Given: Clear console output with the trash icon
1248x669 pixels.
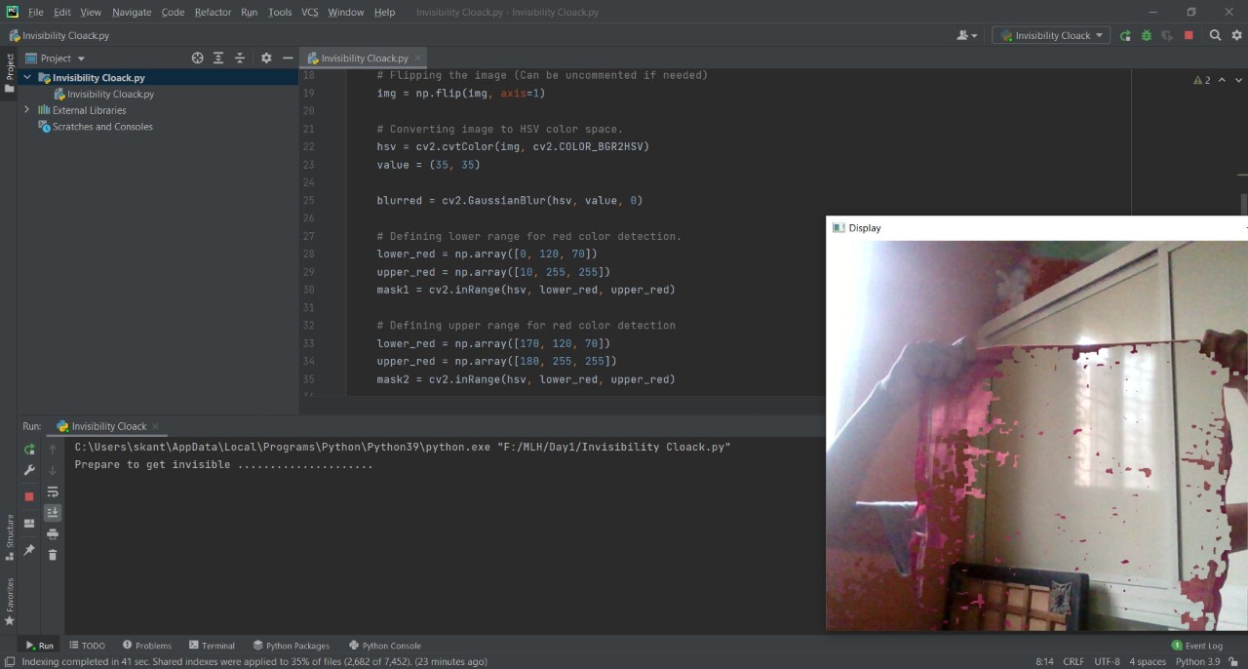Looking at the screenshot, I should click(x=53, y=554).
